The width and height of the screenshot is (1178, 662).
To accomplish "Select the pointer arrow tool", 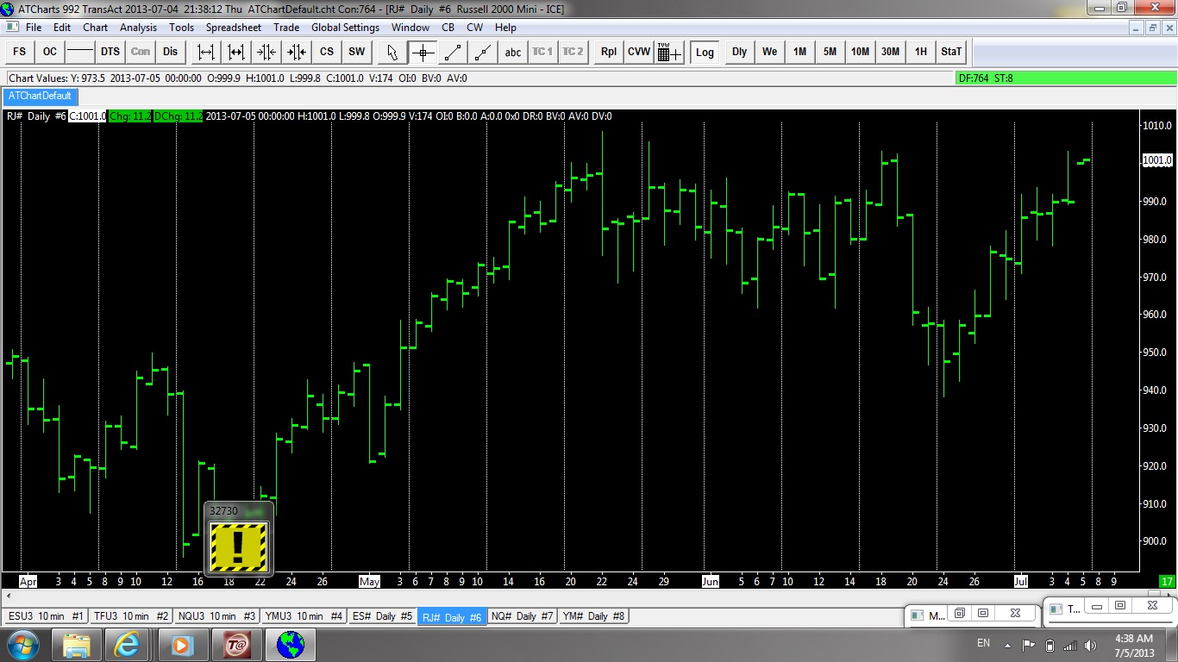I will (392, 52).
